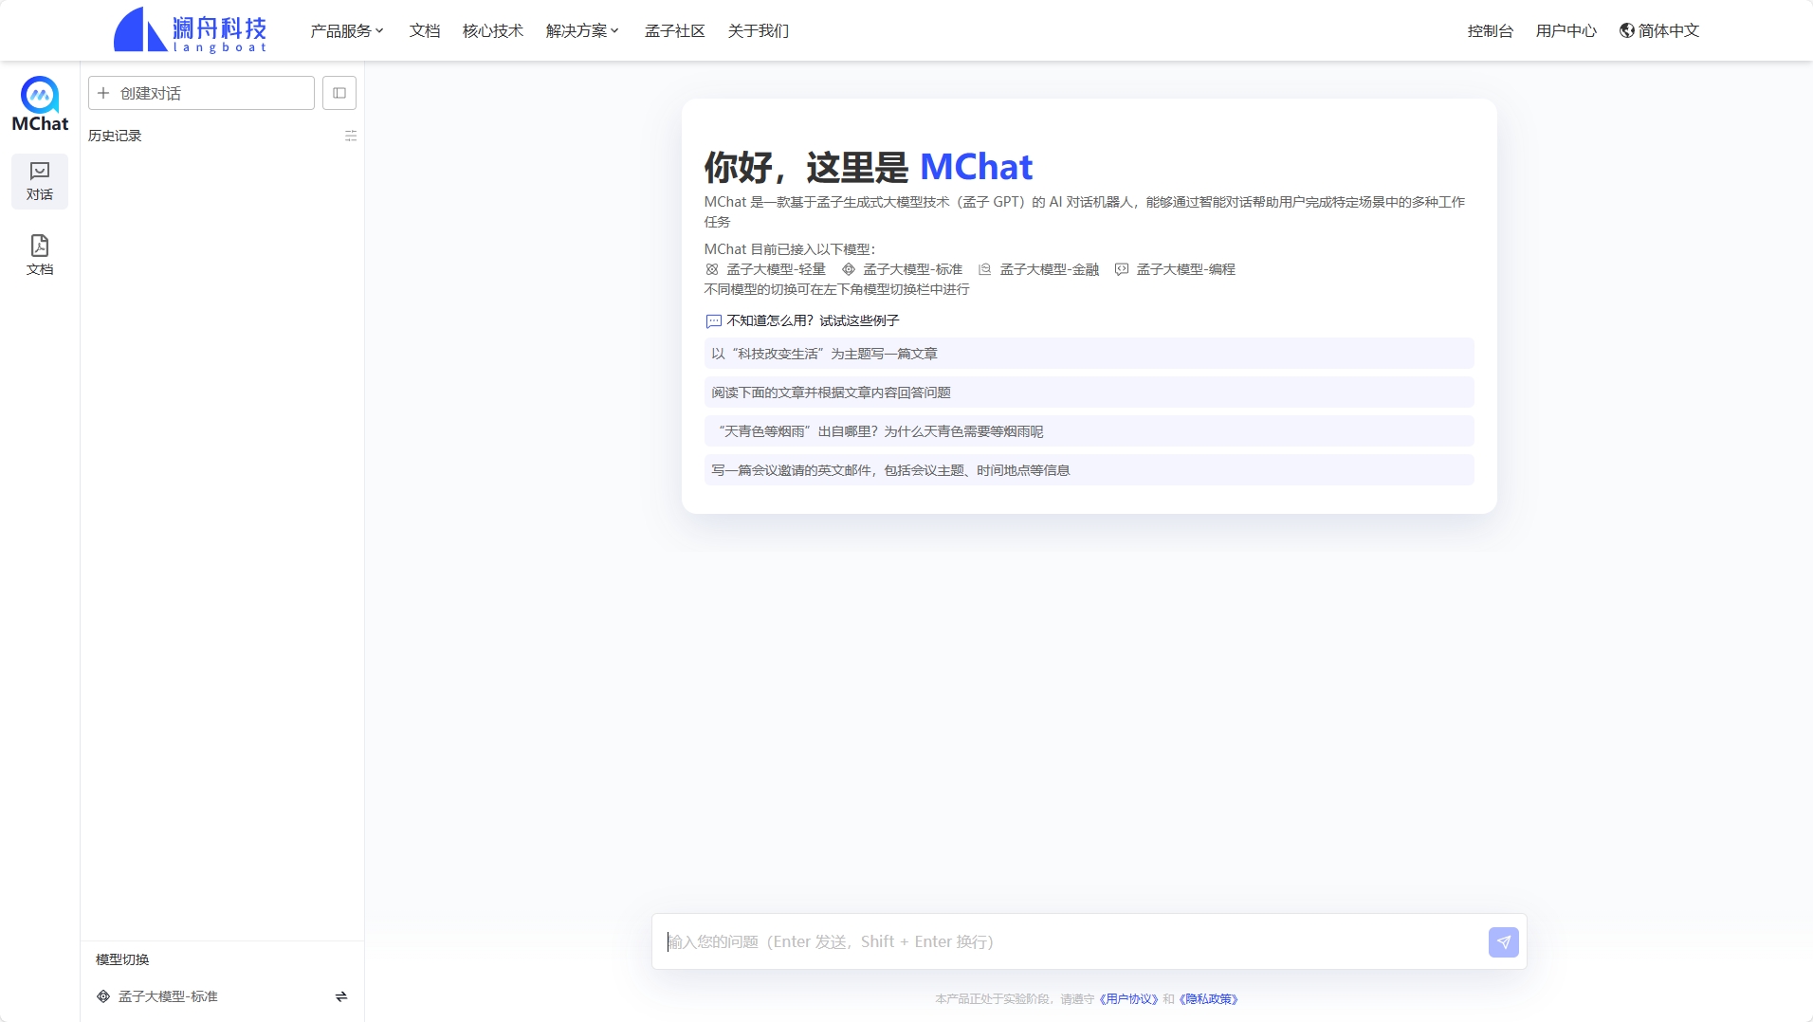The image size is (1813, 1022).
Task: Click the send message arrow icon
Action: coord(1504,941)
